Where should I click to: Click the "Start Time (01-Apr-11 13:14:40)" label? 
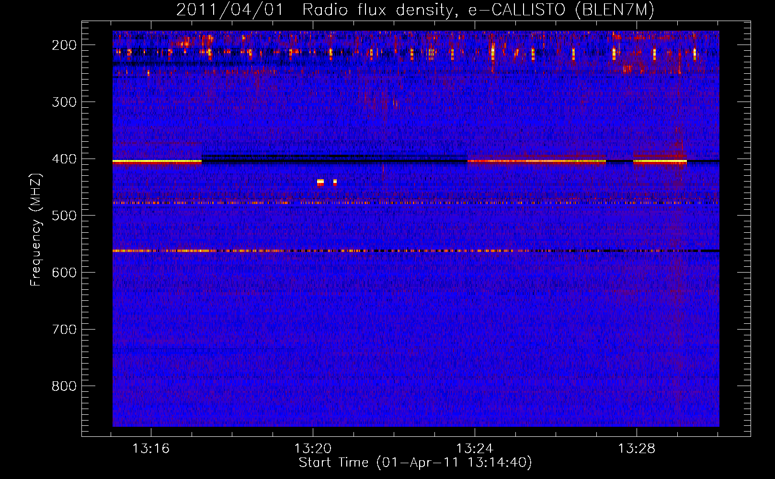point(415,463)
